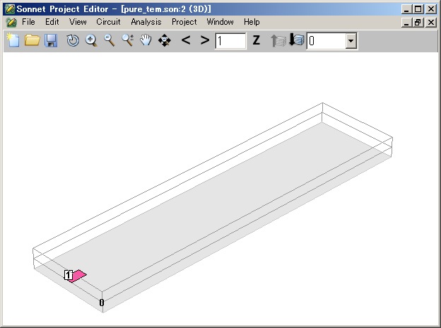Close the Sonnet Project Editor window
Screen dimensions: 441x328
(431, 9)
